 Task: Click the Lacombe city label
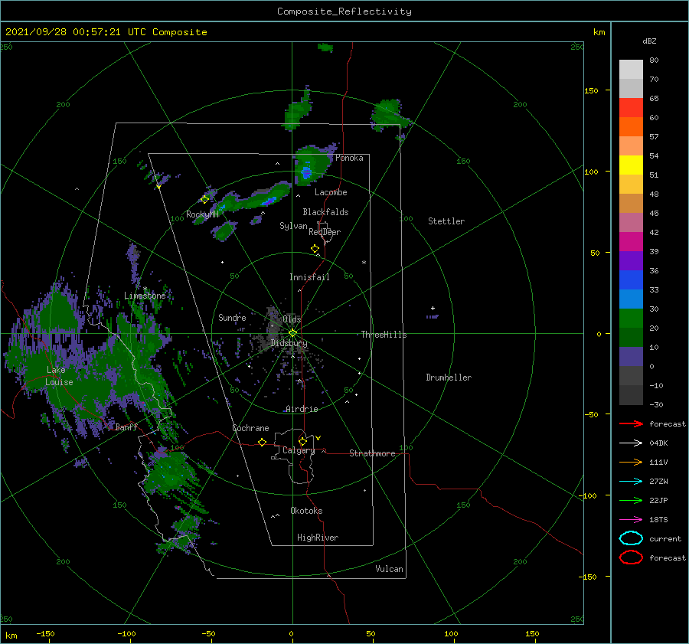pyautogui.click(x=331, y=192)
